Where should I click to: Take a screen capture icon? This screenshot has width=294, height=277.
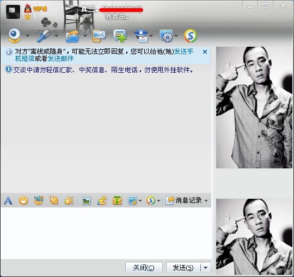(x=132, y=201)
